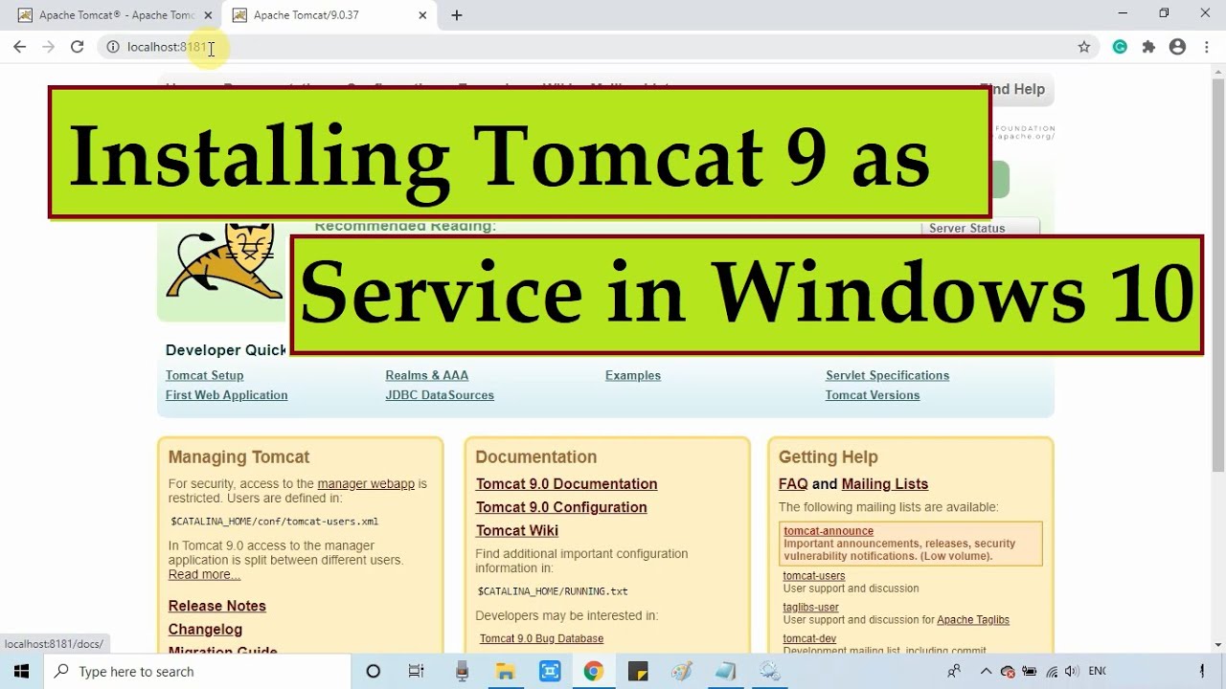Open the Chrome extensions puzzle icon
The width and height of the screenshot is (1226, 689).
1148,47
